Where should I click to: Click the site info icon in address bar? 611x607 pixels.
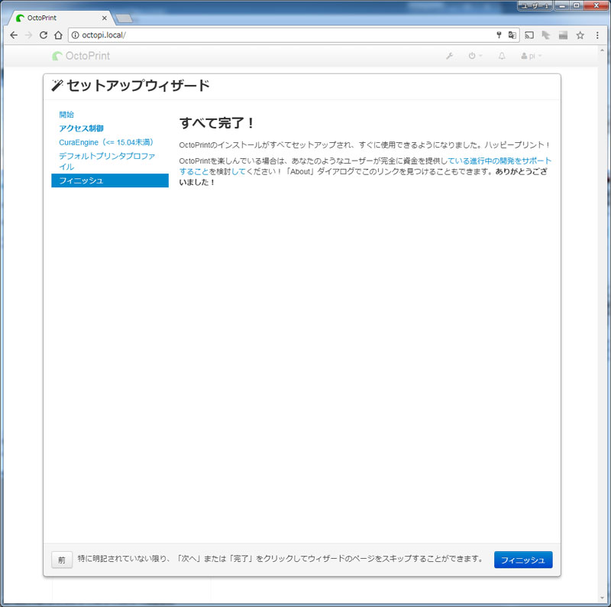click(x=75, y=35)
